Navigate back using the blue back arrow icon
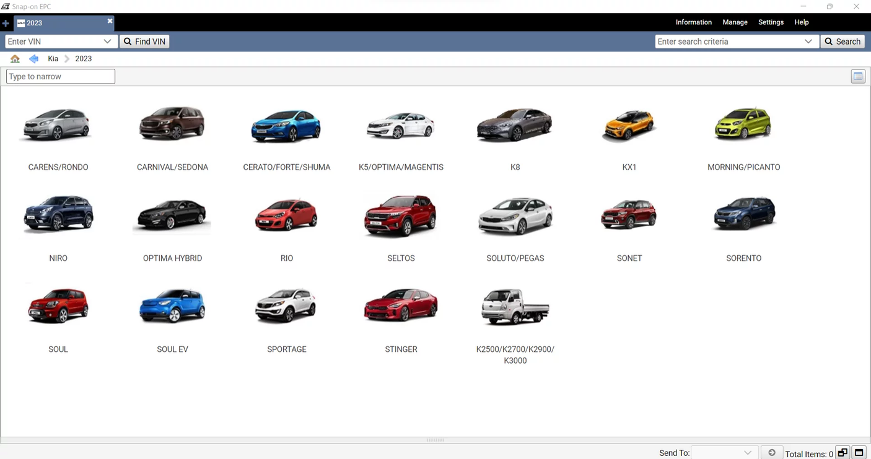This screenshot has width=871, height=459. click(x=33, y=58)
